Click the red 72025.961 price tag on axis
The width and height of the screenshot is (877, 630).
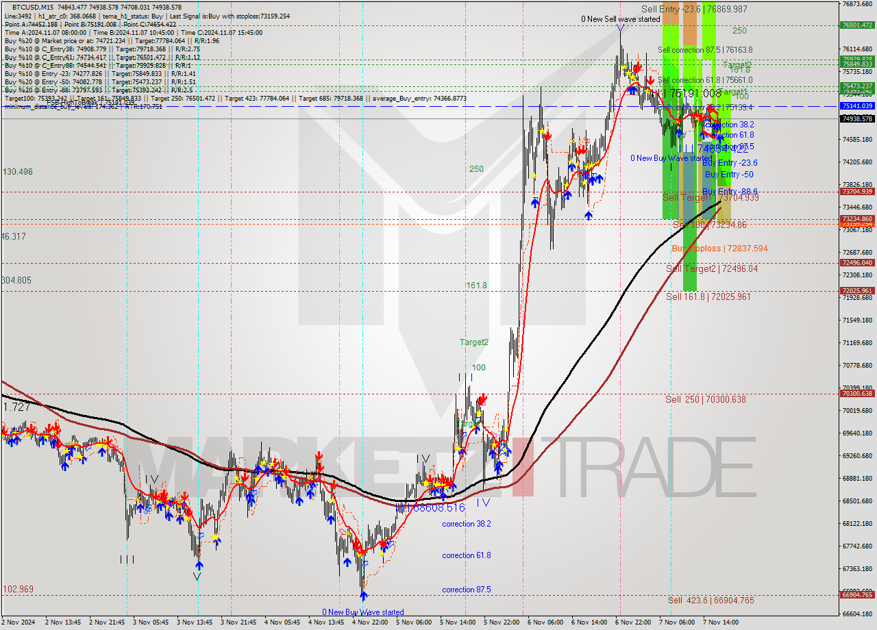pos(857,290)
